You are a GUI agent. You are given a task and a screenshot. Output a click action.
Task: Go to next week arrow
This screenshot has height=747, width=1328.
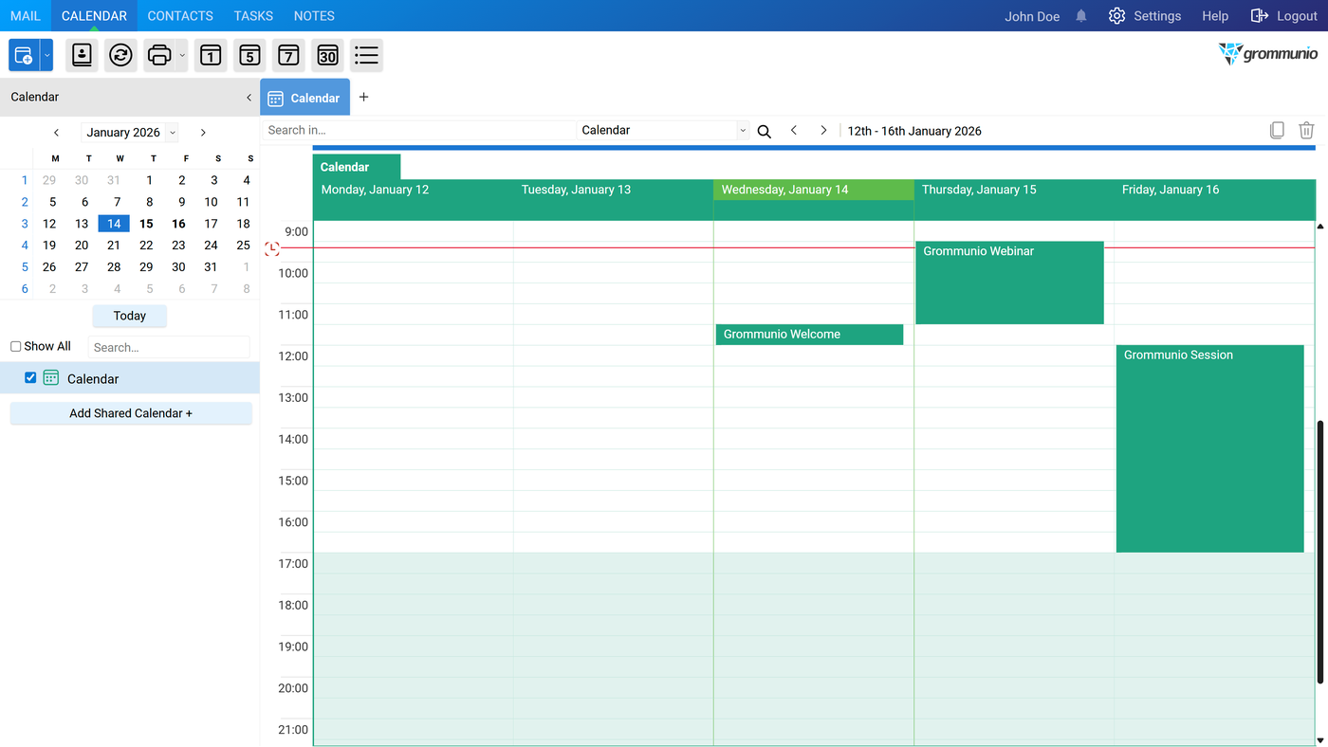[x=823, y=130]
